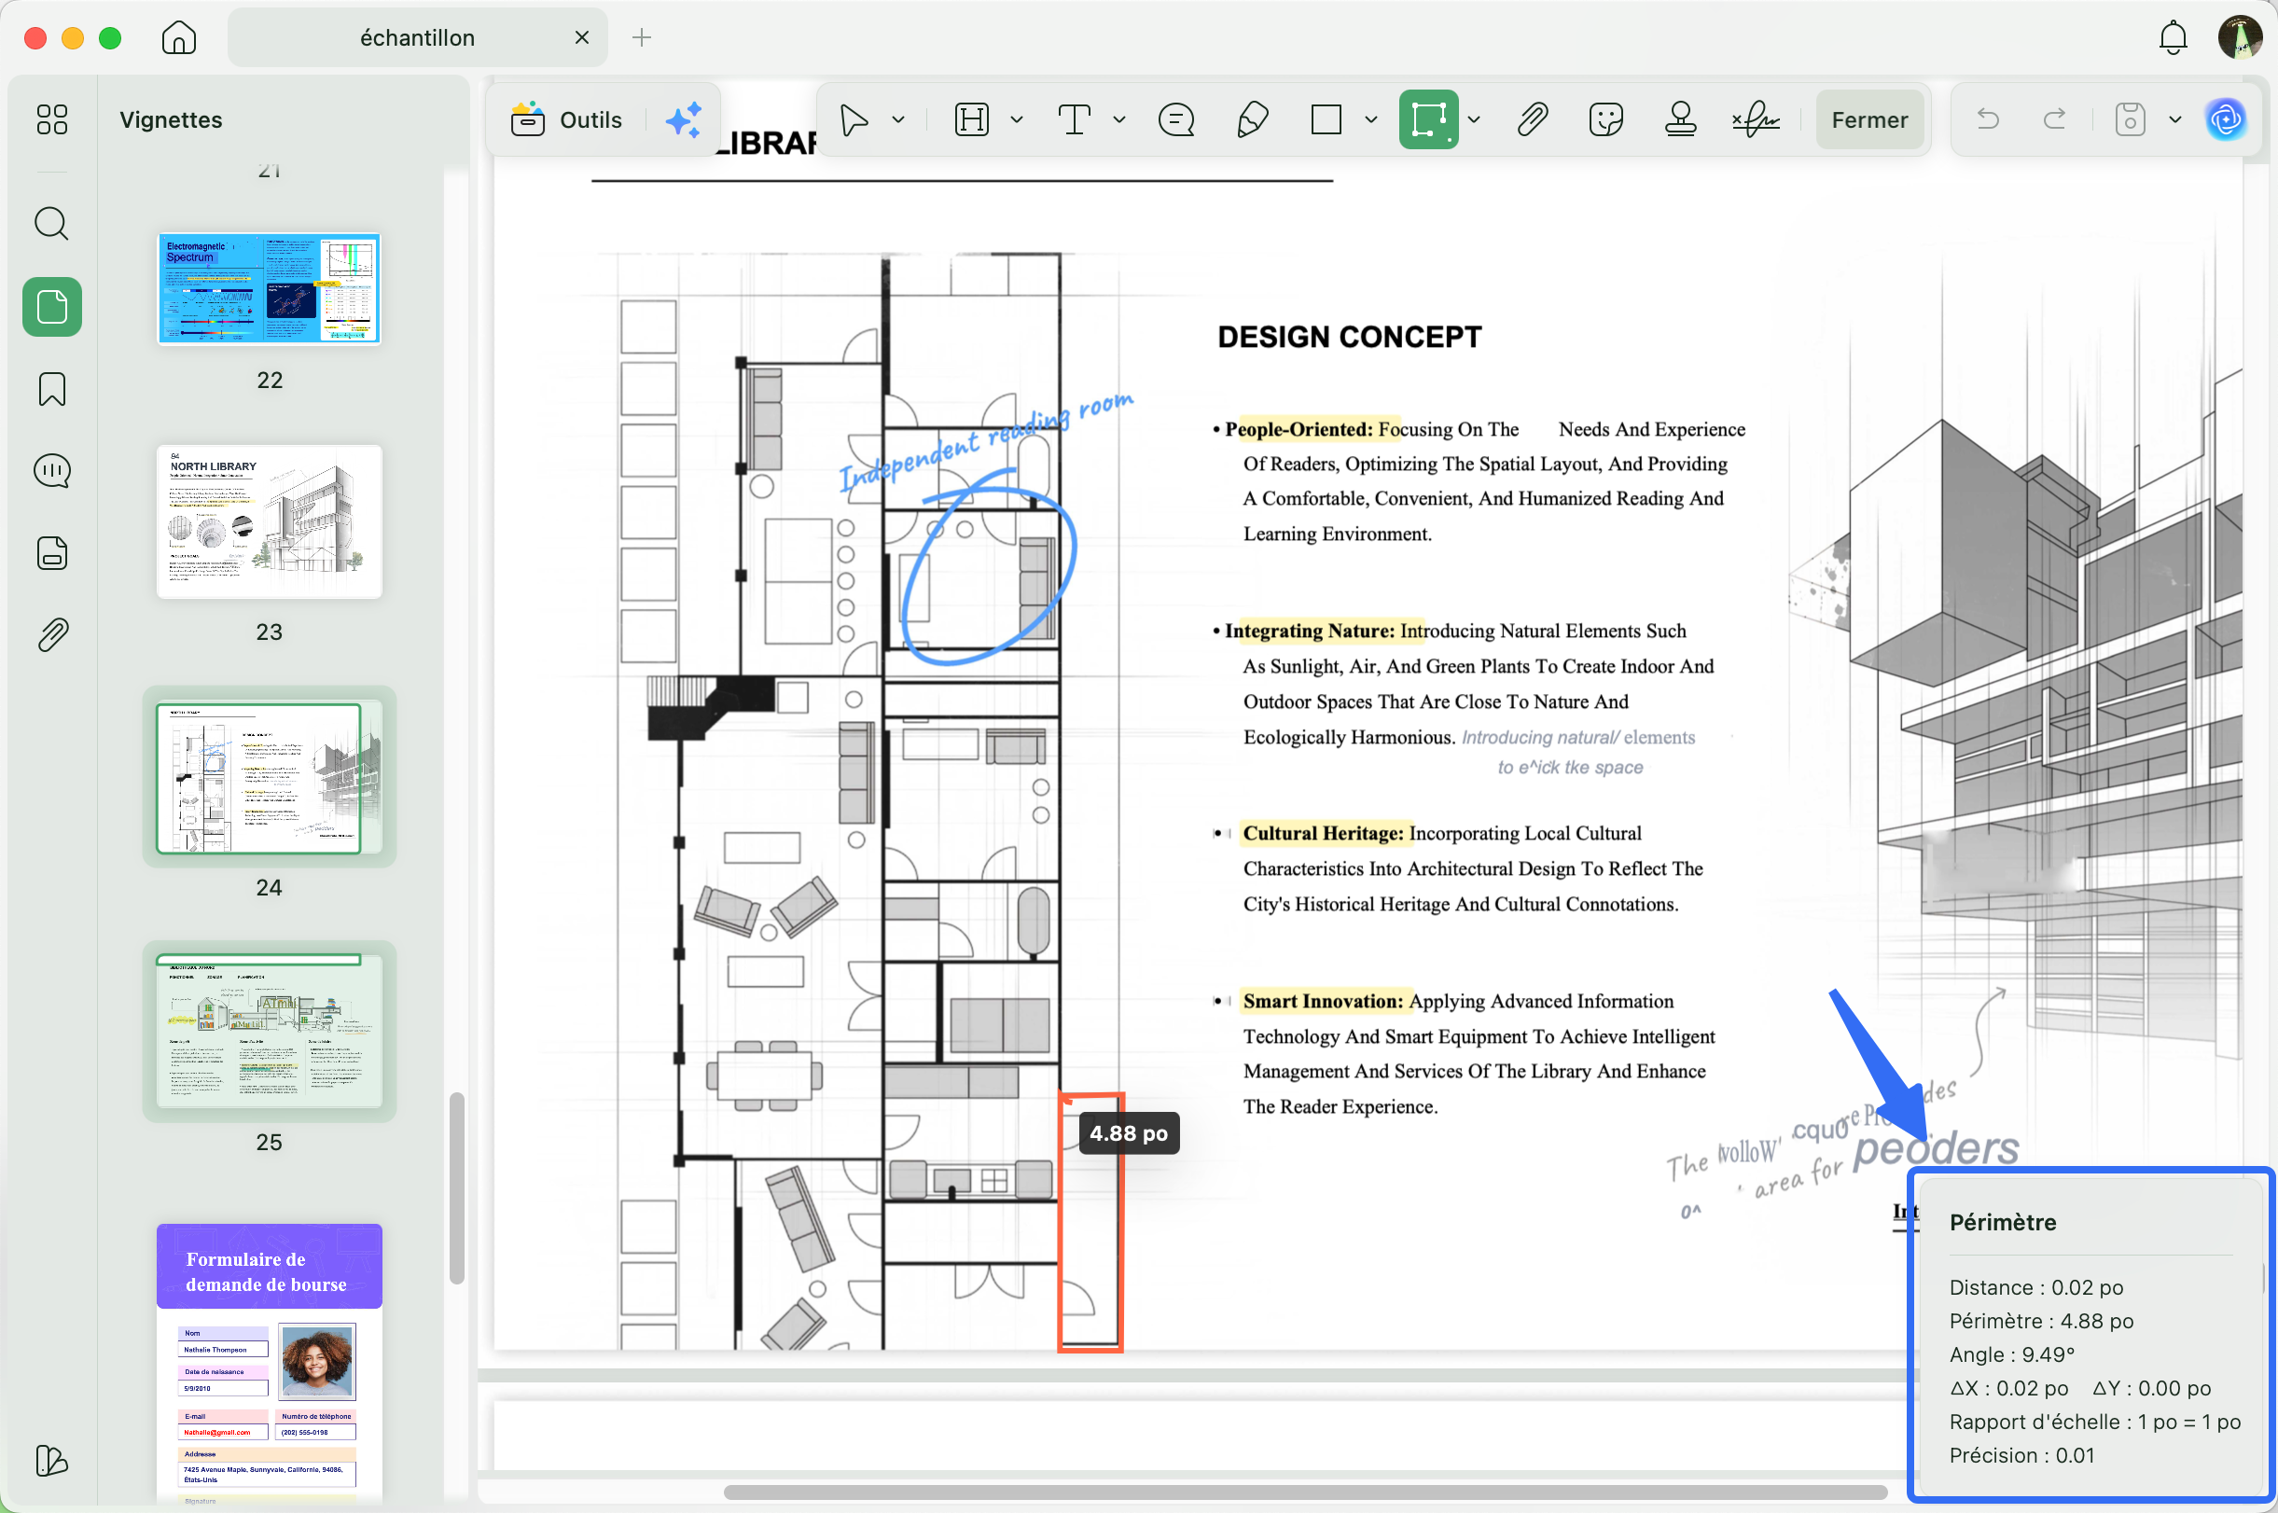The image size is (2278, 1513).
Task: Open the rectangle shape dropdown arrow
Action: coord(1371,119)
